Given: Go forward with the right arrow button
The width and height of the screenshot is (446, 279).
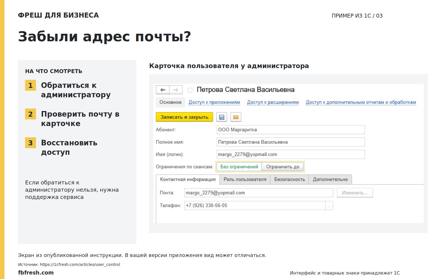Looking at the screenshot, I should tap(176, 90).
